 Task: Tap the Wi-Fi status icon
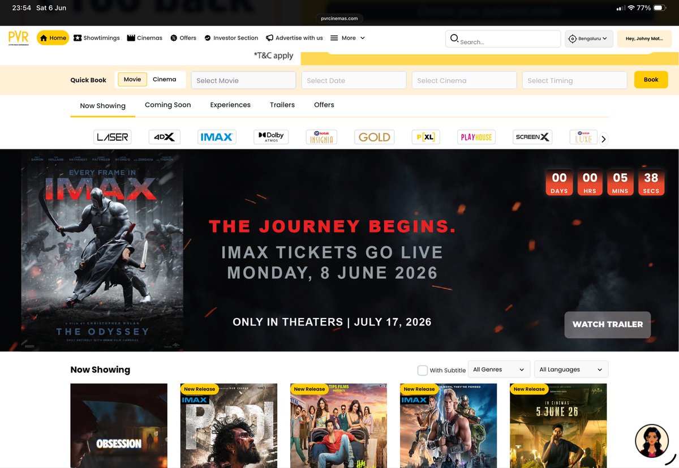click(x=631, y=8)
